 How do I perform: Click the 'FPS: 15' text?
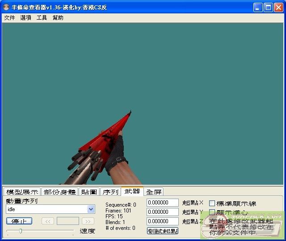(x=114, y=216)
